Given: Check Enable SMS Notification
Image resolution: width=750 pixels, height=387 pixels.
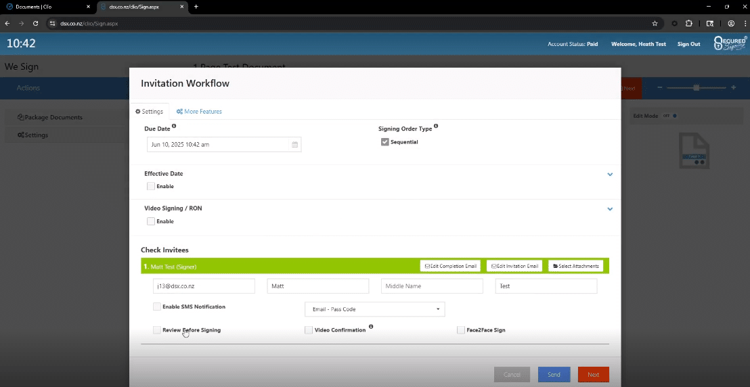Looking at the screenshot, I should coord(157,306).
